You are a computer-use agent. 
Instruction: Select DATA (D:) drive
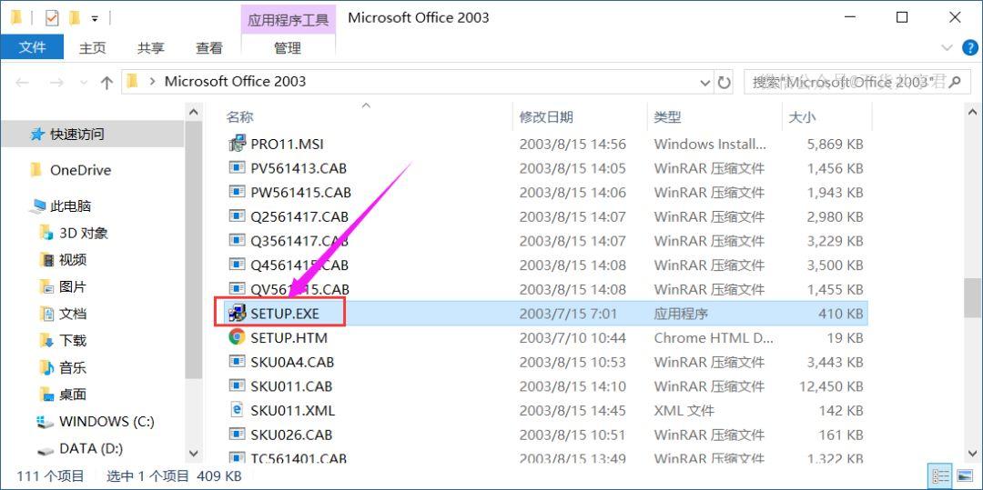point(91,449)
